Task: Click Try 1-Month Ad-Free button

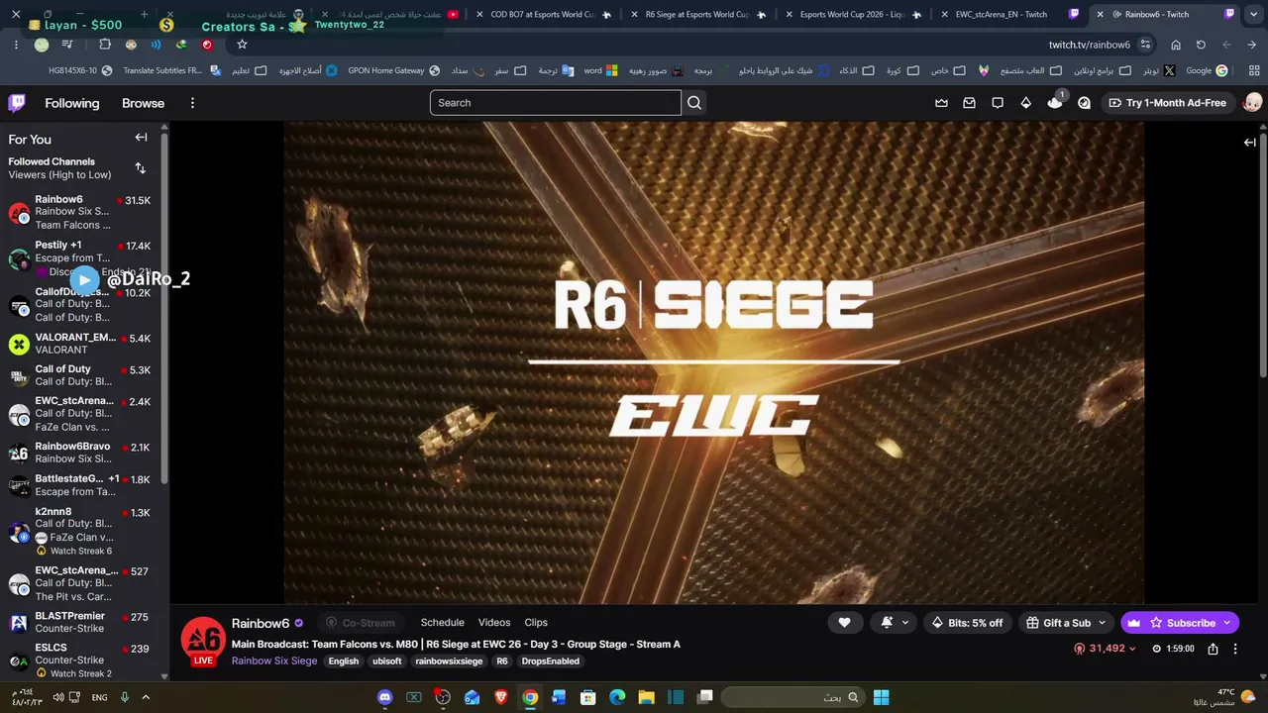Action: point(1167,103)
